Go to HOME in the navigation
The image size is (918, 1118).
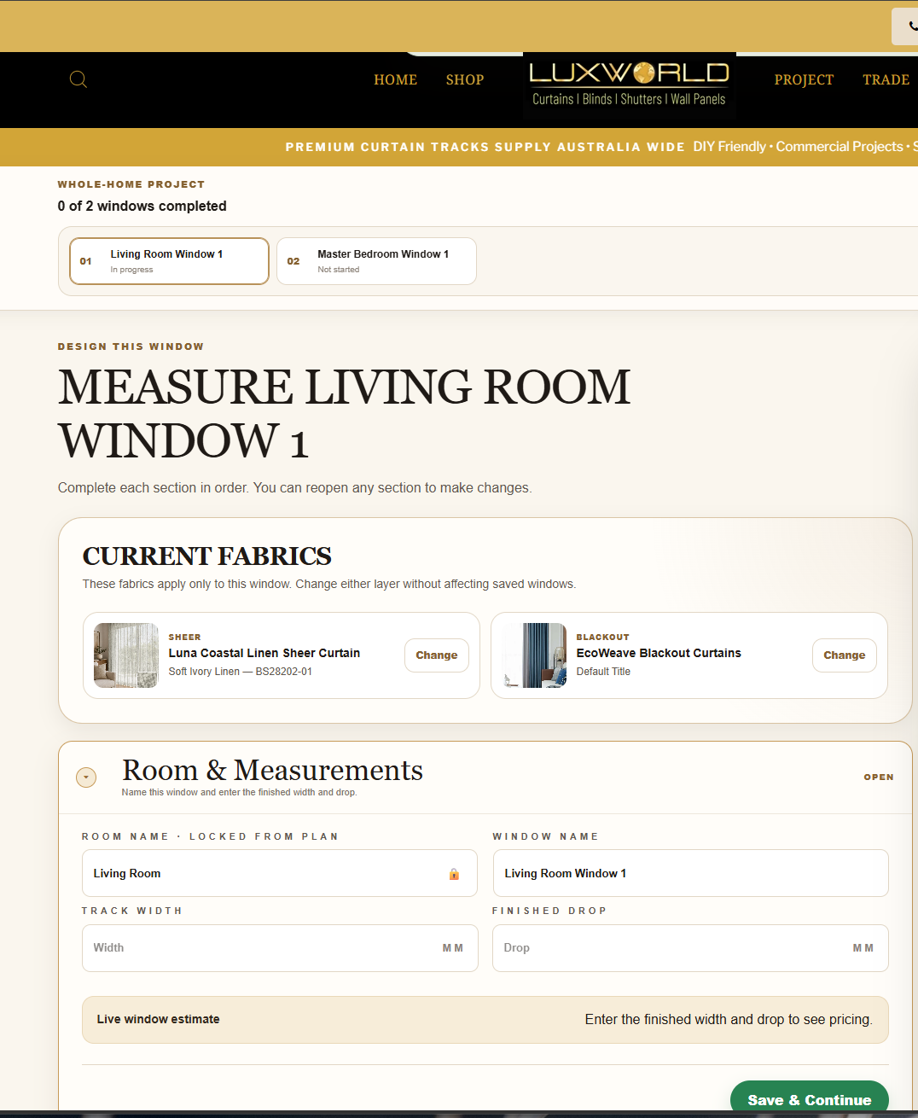click(x=396, y=79)
